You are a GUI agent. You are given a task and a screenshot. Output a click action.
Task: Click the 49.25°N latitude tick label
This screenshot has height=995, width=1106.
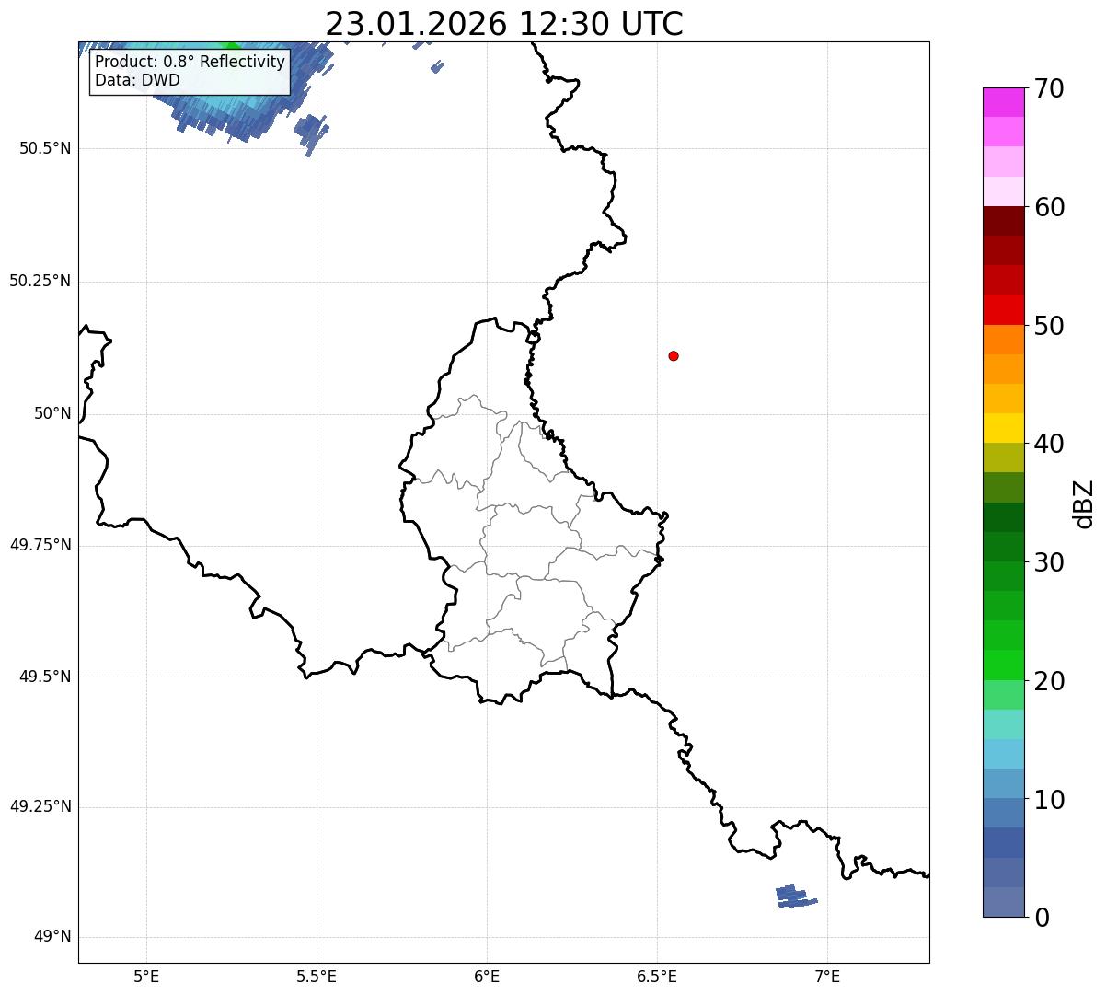click(x=40, y=806)
